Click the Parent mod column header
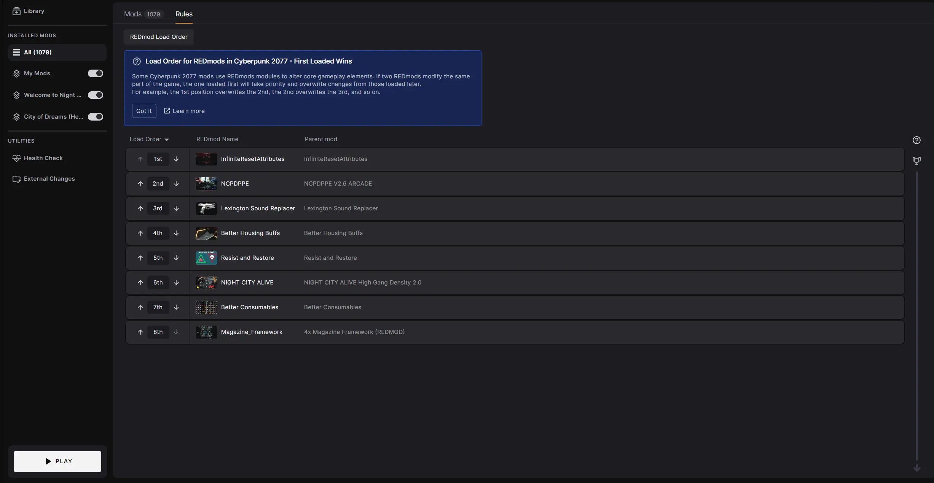This screenshot has height=483, width=934. point(321,139)
